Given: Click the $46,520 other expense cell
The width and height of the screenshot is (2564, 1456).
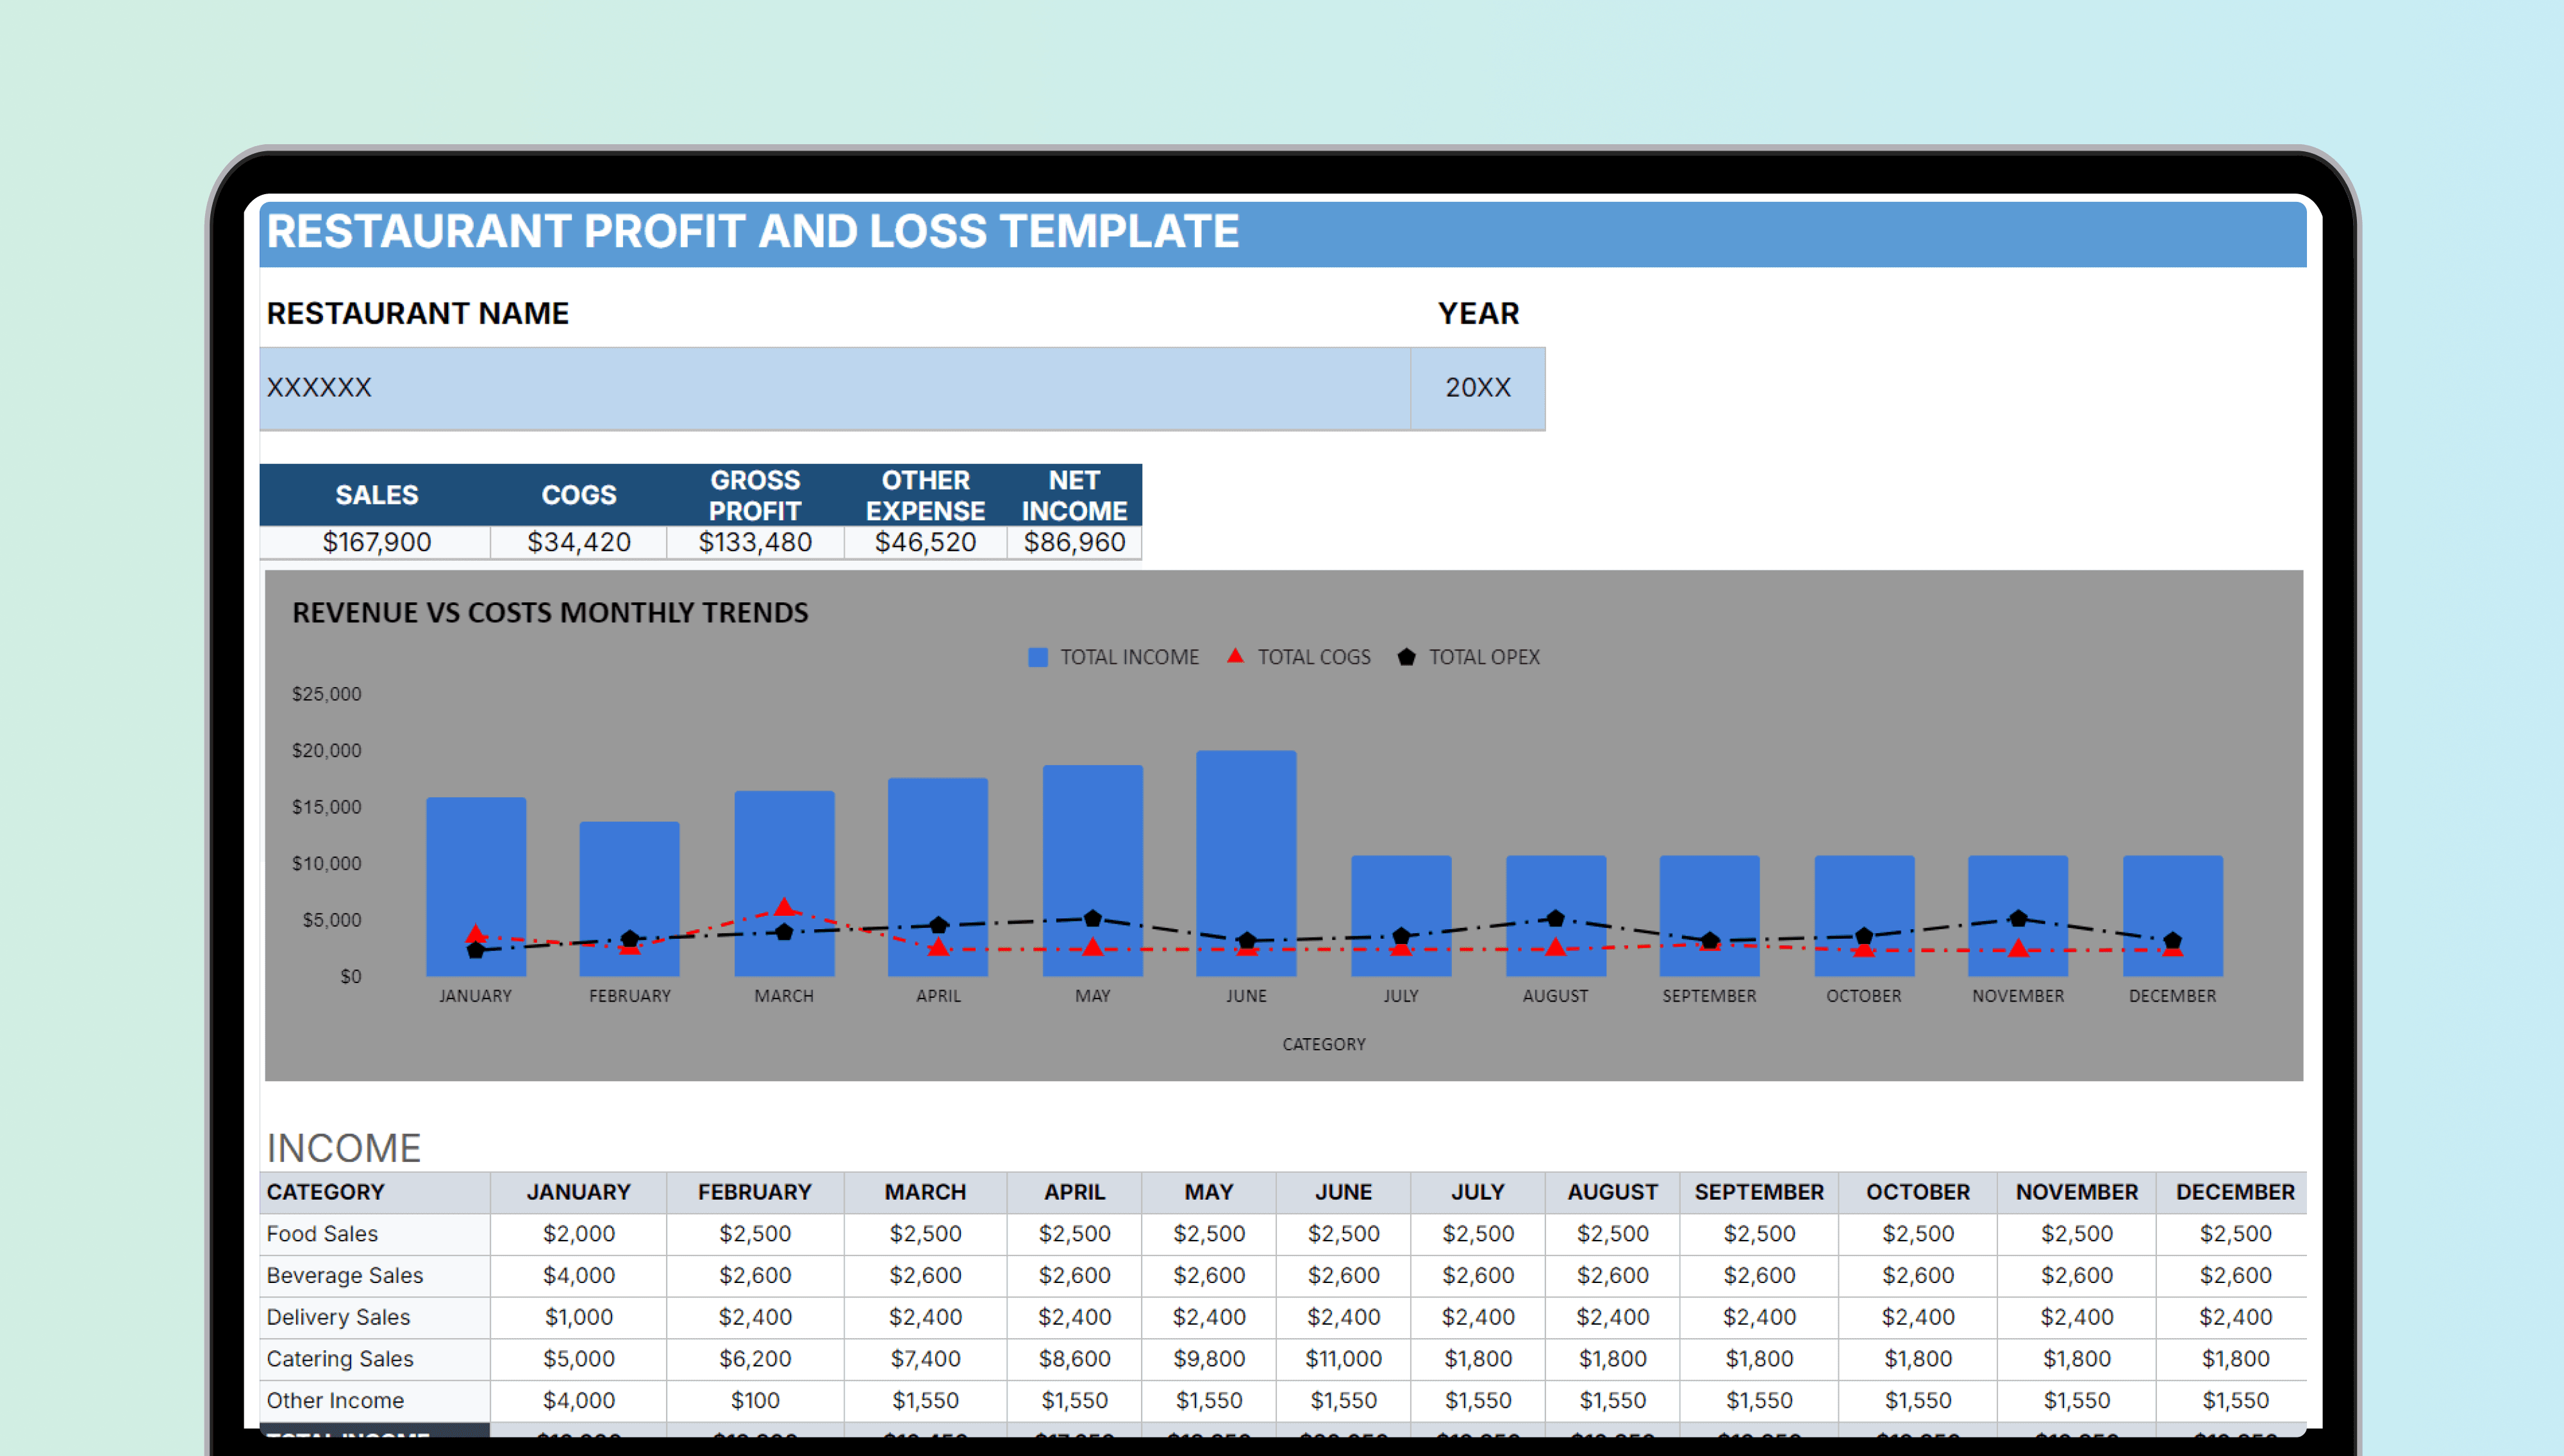Looking at the screenshot, I should tap(925, 542).
